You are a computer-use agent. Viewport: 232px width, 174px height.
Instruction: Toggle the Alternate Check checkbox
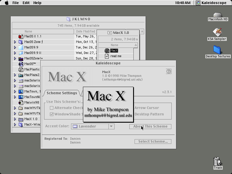(x=52, y=108)
